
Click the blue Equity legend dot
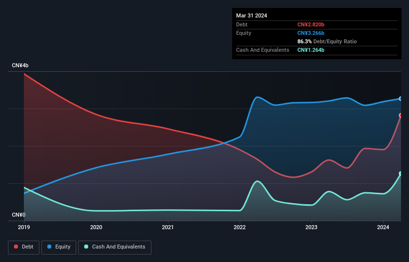[x=49, y=247]
